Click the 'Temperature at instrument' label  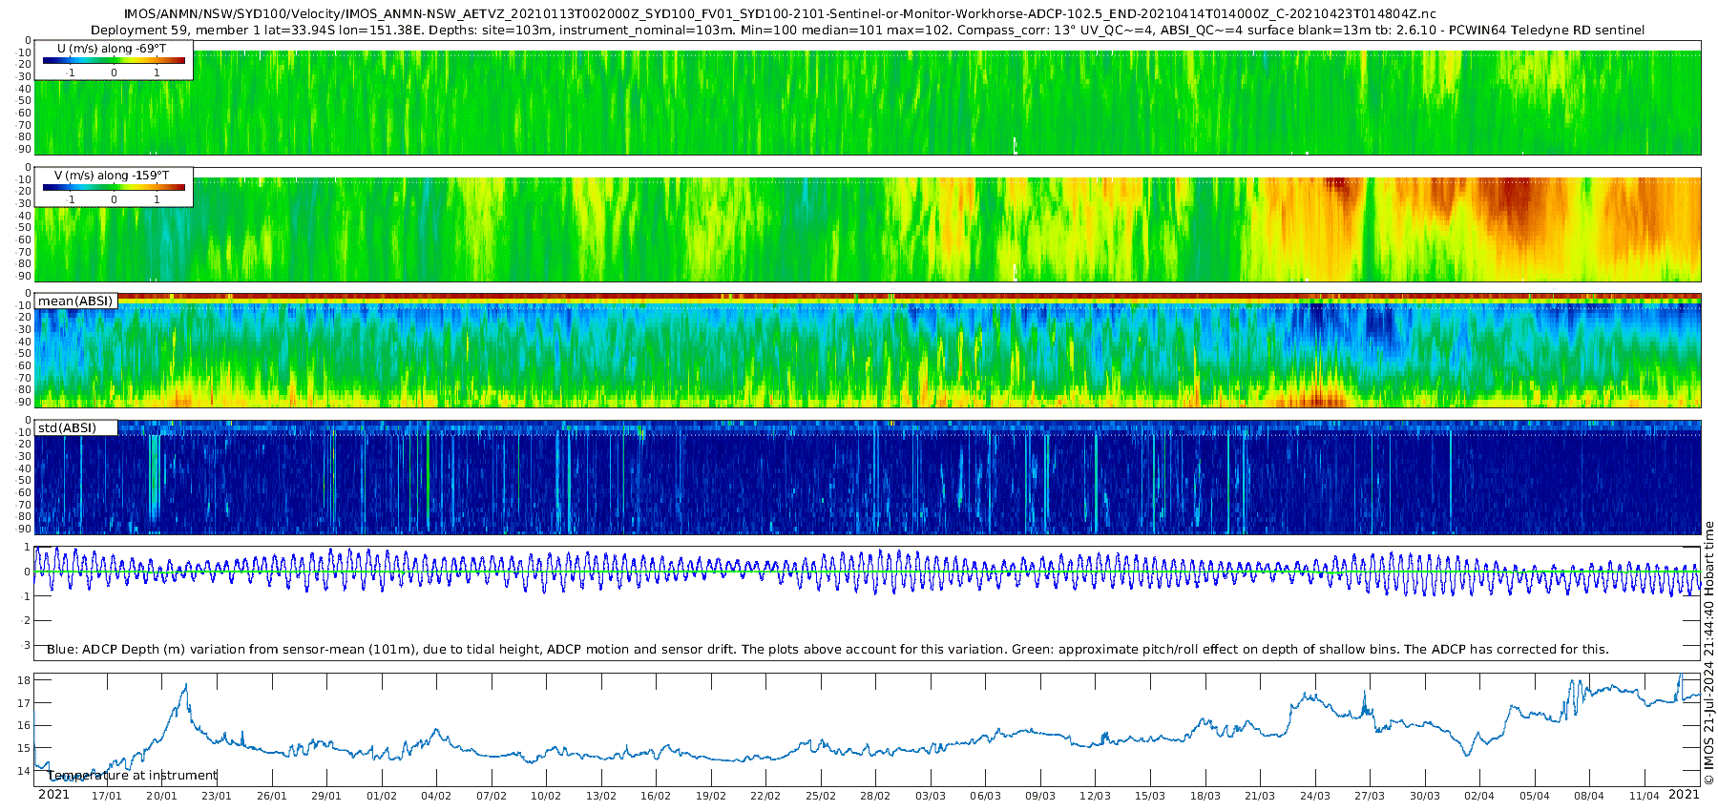(133, 776)
